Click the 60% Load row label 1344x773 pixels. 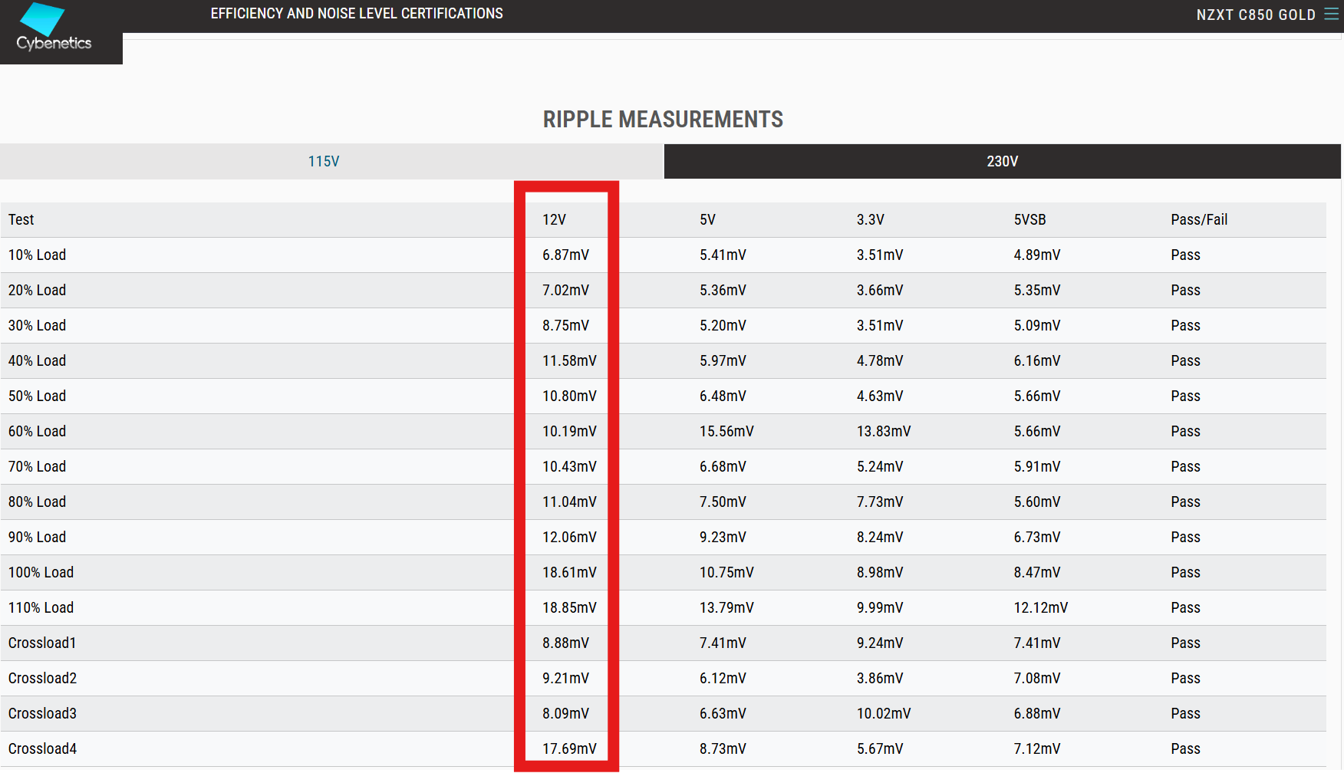point(37,432)
